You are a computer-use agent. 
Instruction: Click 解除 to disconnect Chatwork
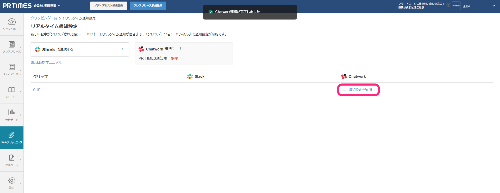tap(174, 58)
